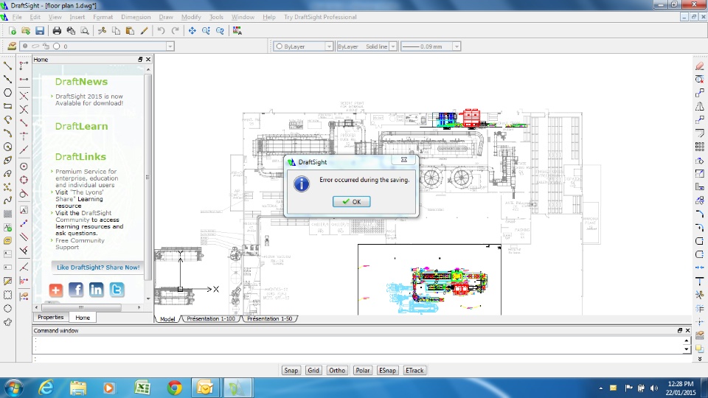This screenshot has height=398, width=708.
Task: Toggle ETrack in status bar
Action: pos(414,371)
